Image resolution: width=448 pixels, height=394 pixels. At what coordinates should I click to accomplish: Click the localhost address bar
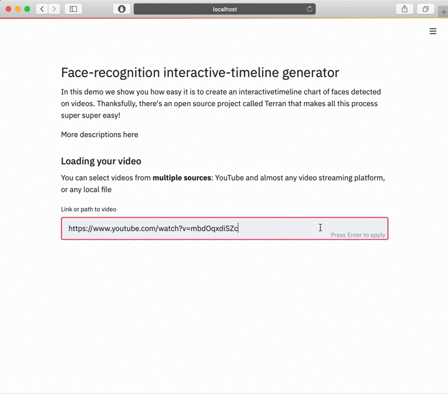[224, 9]
